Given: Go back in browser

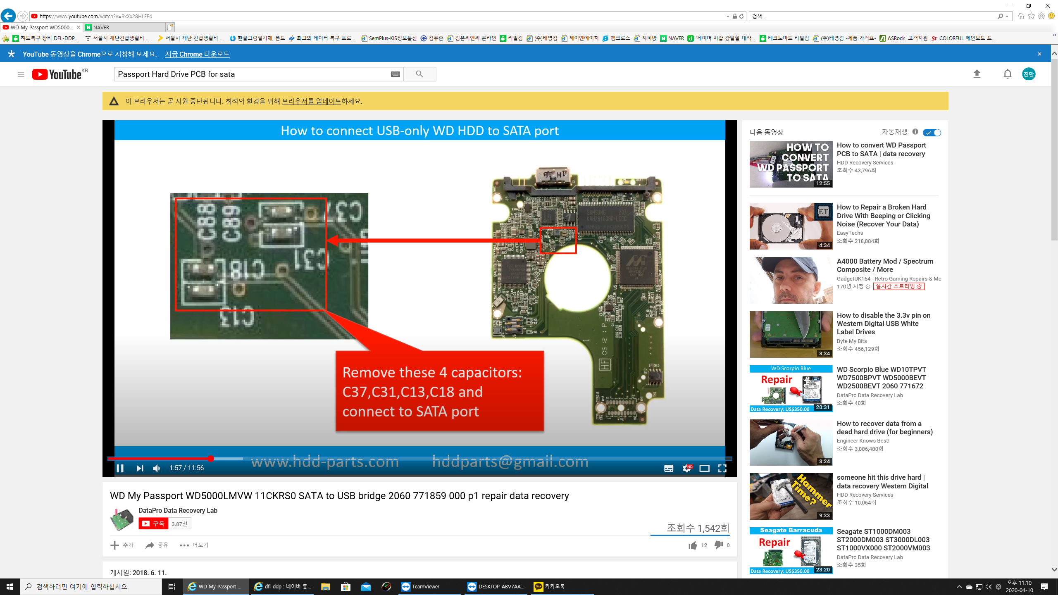Looking at the screenshot, I should pyautogui.click(x=8, y=16).
